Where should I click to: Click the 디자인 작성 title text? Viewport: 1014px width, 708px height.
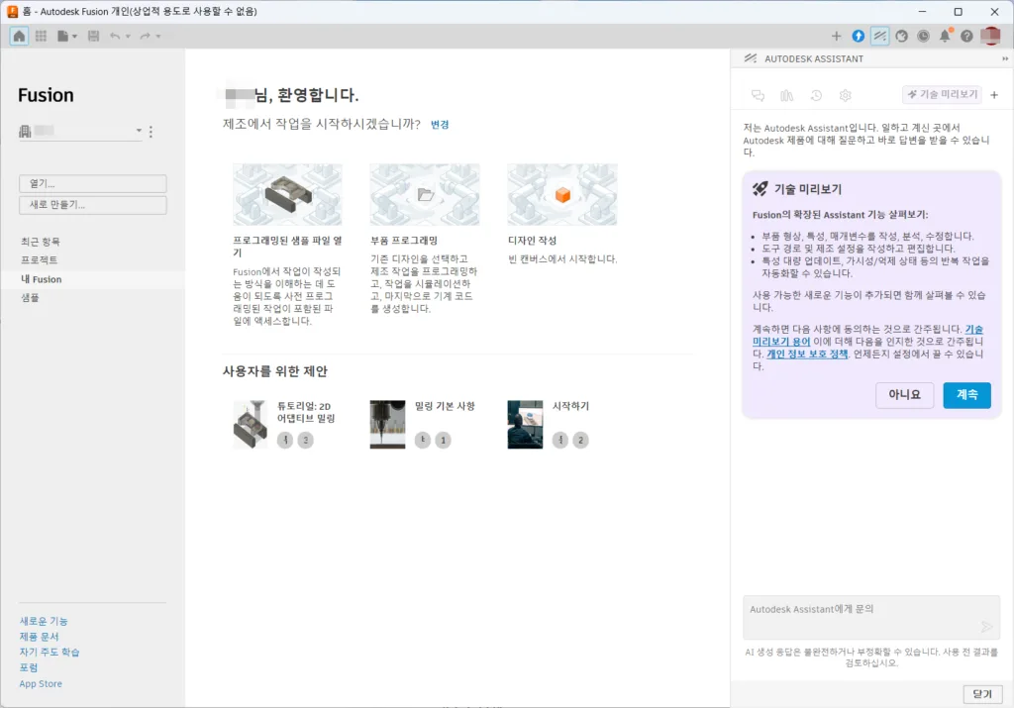coord(532,241)
